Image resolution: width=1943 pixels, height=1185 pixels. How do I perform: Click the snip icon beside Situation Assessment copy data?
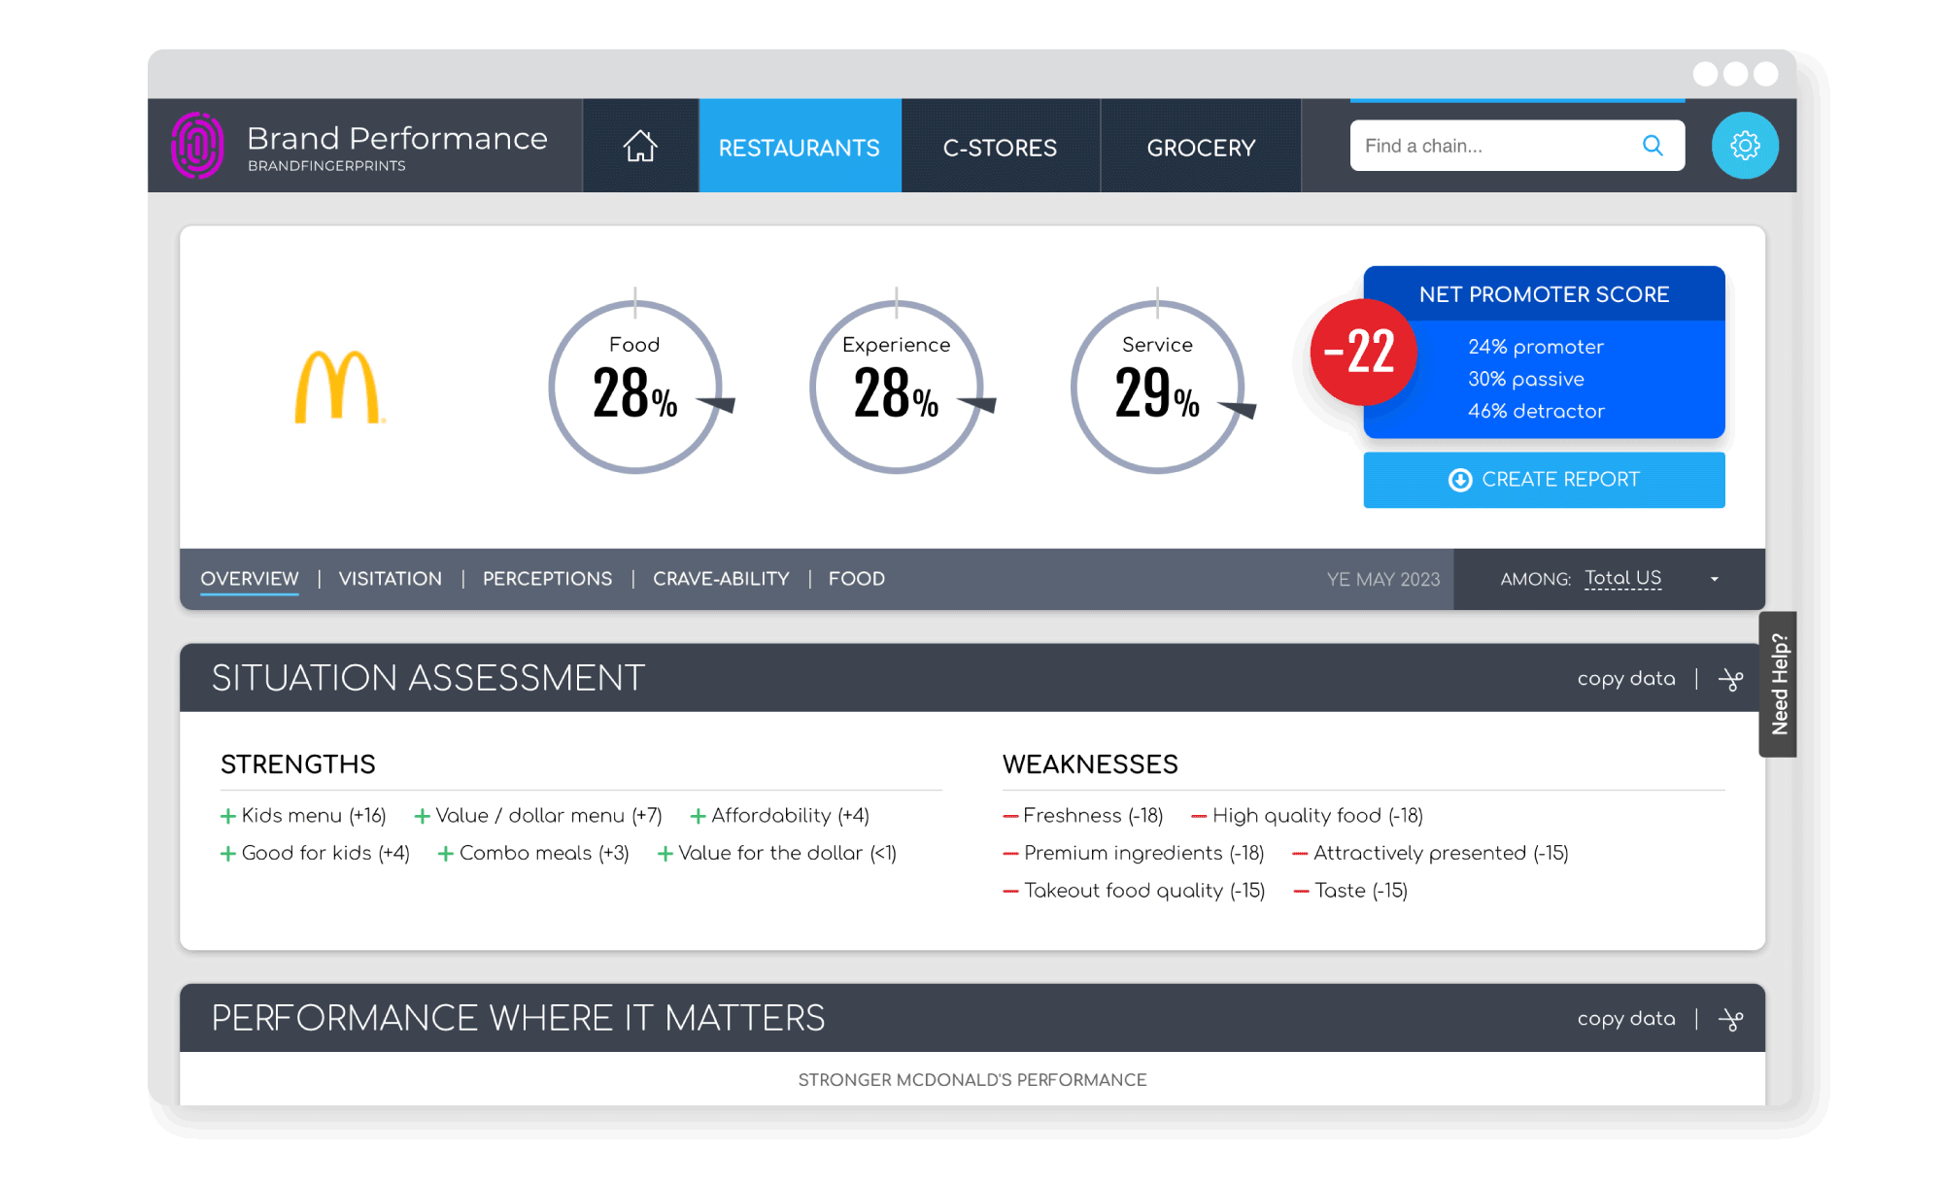(x=1731, y=679)
